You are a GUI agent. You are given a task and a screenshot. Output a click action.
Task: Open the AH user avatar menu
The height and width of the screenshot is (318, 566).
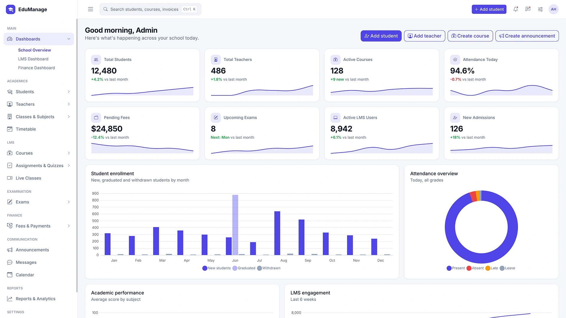point(554,9)
